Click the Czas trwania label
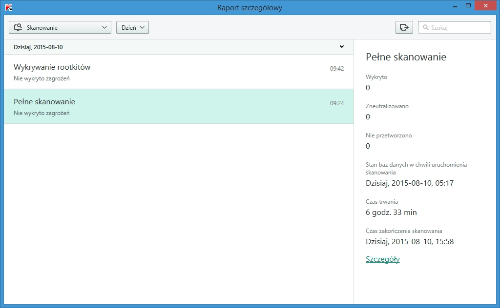This screenshot has height=308, width=500. (x=382, y=202)
